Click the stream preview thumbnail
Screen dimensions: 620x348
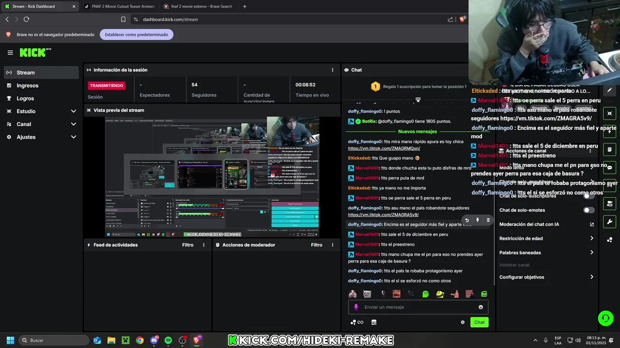point(212,177)
